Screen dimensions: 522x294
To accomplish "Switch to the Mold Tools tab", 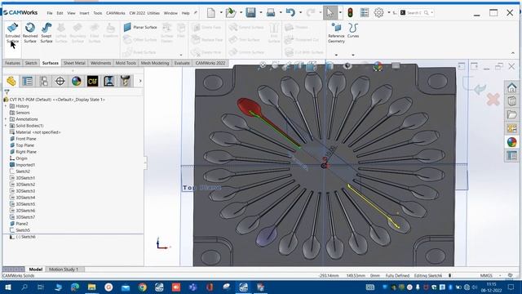I will click(x=126, y=63).
